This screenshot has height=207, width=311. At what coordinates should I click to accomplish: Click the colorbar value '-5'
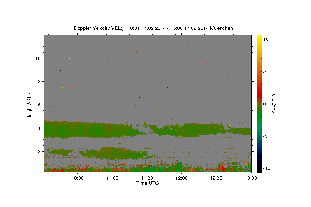pos(265,136)
